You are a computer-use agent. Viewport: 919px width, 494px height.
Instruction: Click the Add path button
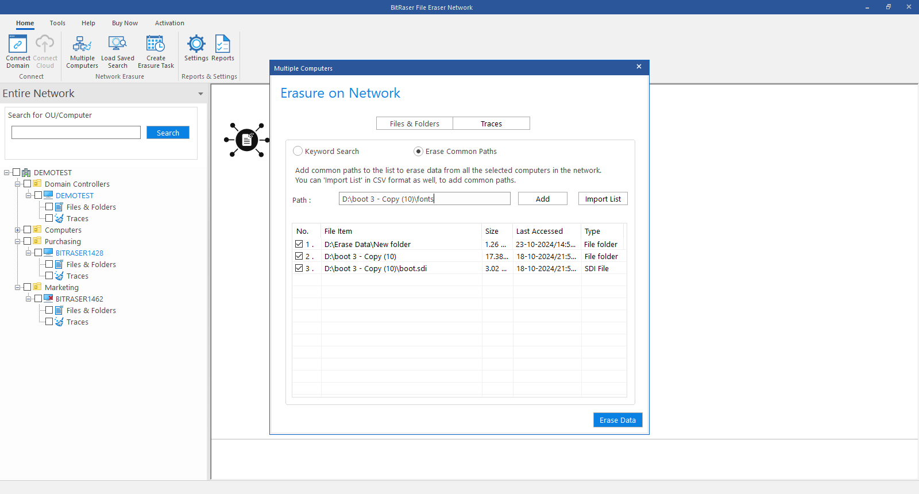[x=543, y=199]
